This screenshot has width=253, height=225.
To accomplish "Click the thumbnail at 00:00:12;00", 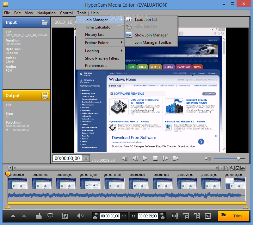I will [90, 183].
